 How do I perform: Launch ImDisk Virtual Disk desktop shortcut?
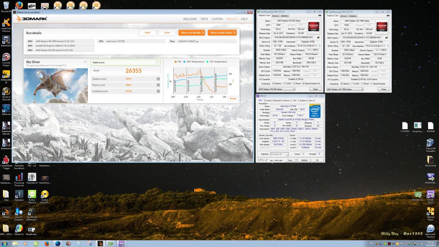click(45, 197)
